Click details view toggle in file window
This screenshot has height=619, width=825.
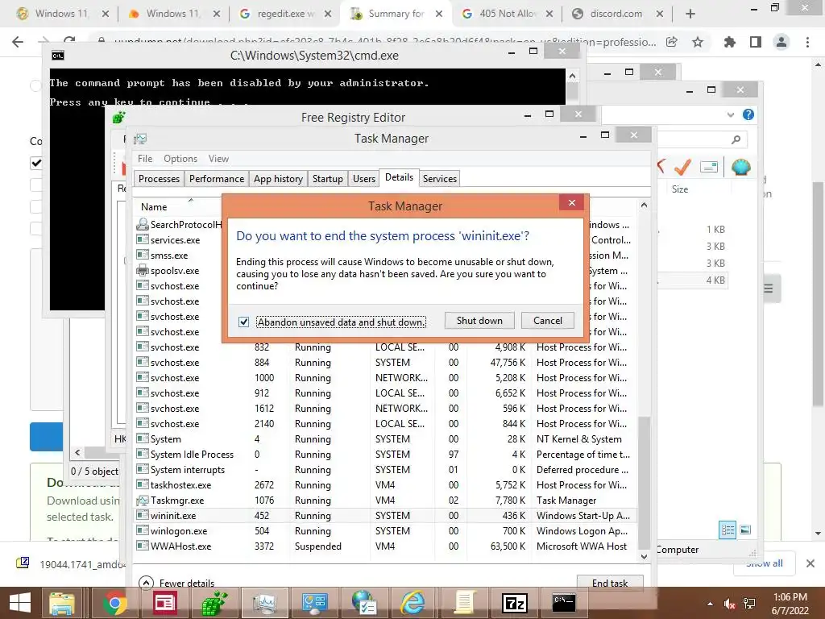(x=728, y=530)
